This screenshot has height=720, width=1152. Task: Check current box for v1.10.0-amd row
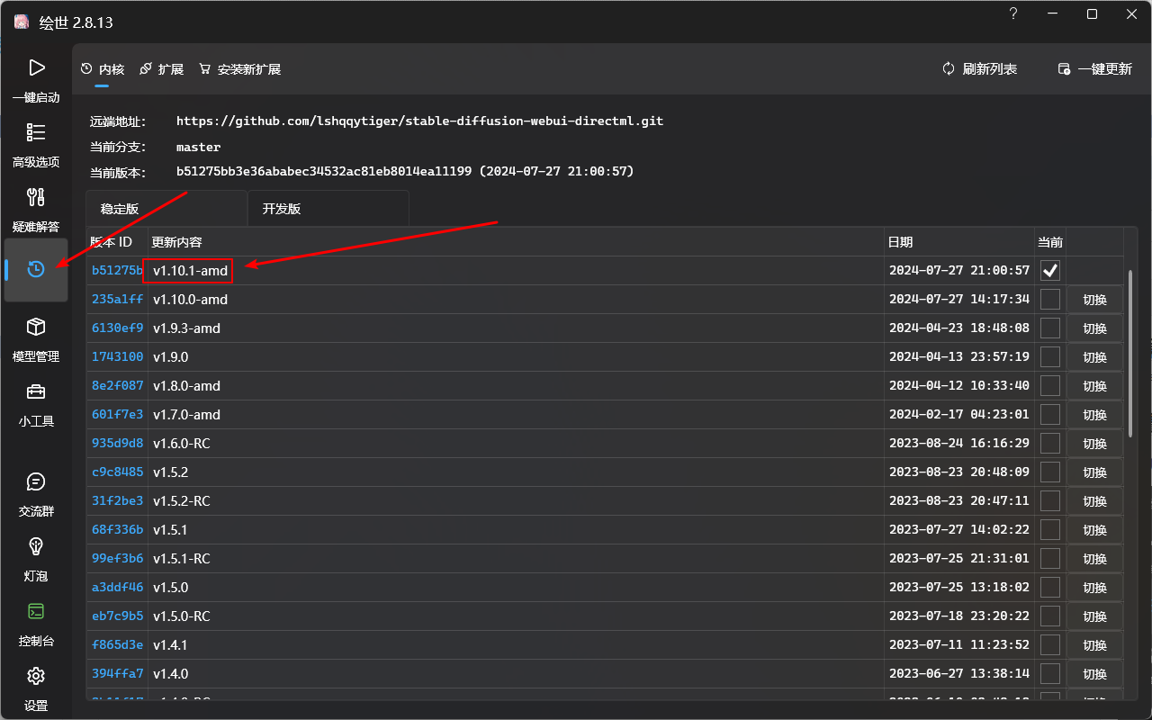1050,299
